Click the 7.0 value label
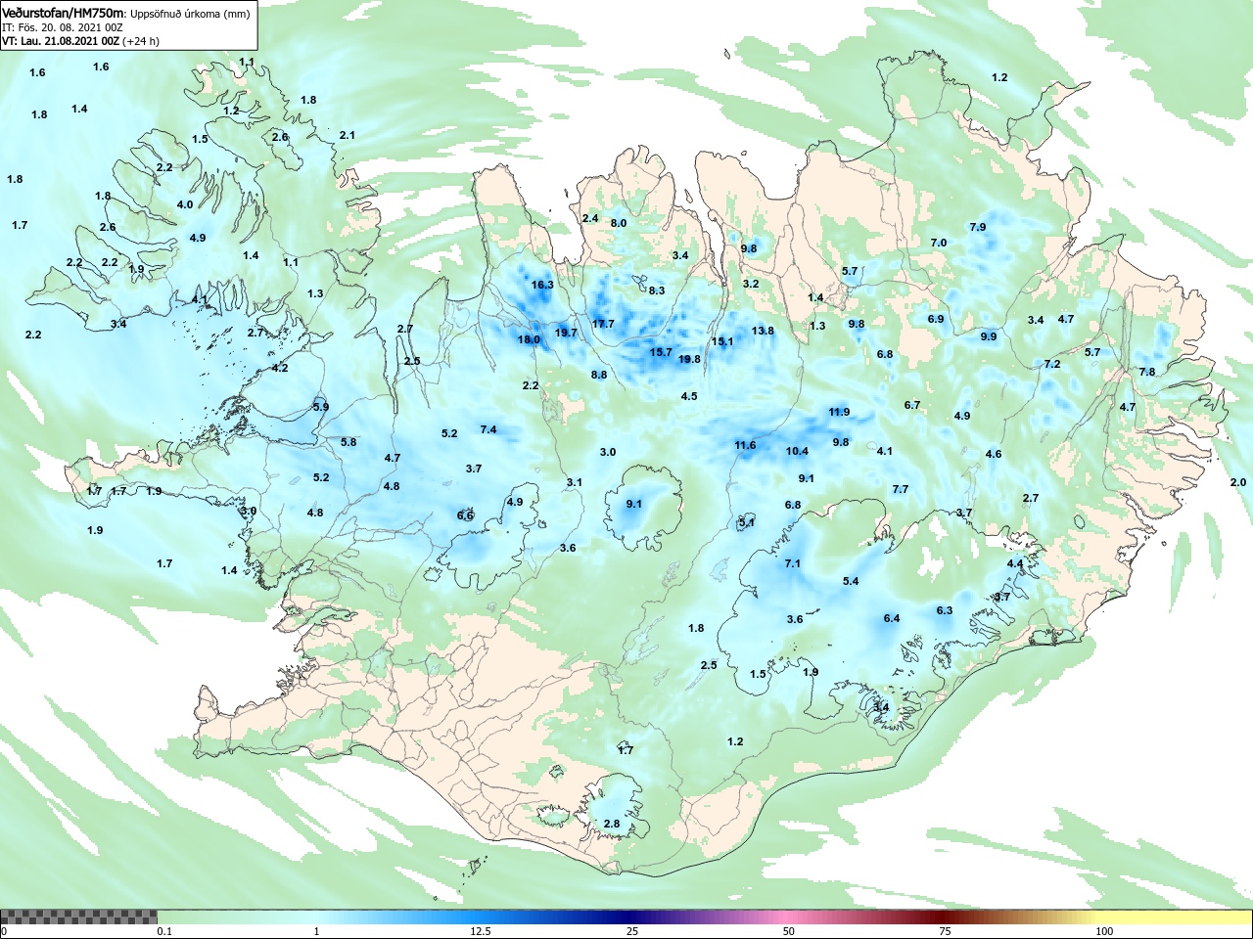 click(x=939, y=243)
